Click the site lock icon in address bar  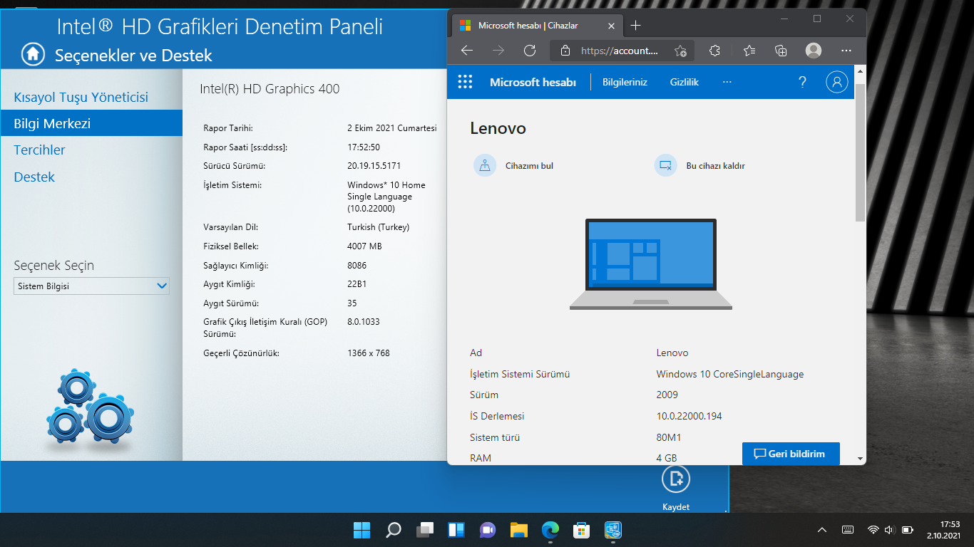tap(565, 51)
